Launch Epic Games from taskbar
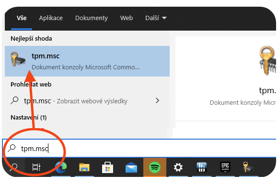 (225, 167)
